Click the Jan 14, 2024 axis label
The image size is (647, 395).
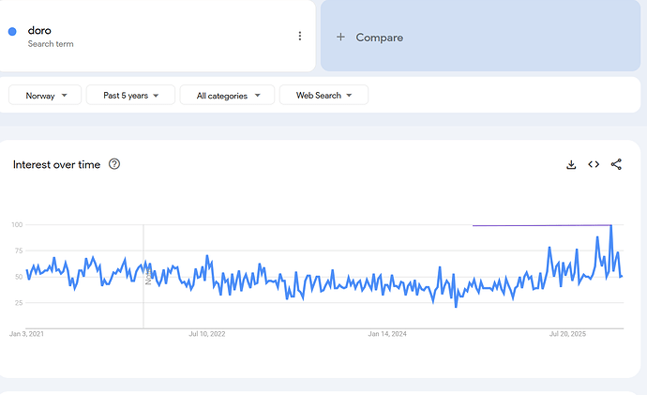click(387, 334)
